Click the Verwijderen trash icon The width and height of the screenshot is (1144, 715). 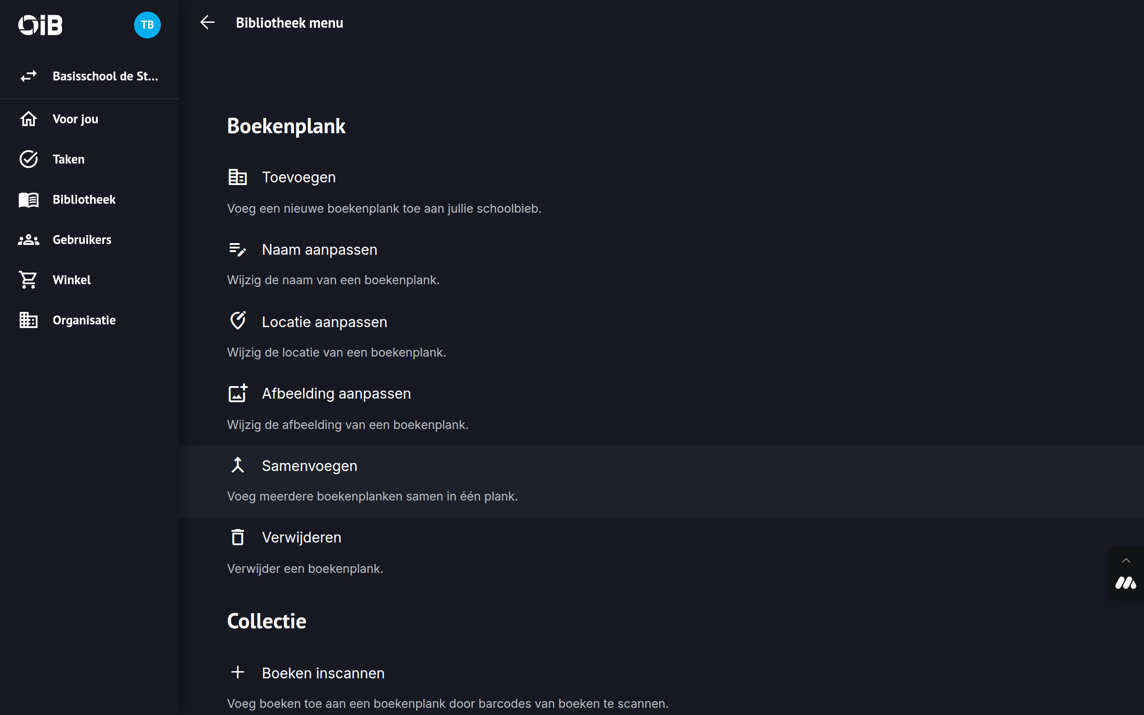pos(237,537)
